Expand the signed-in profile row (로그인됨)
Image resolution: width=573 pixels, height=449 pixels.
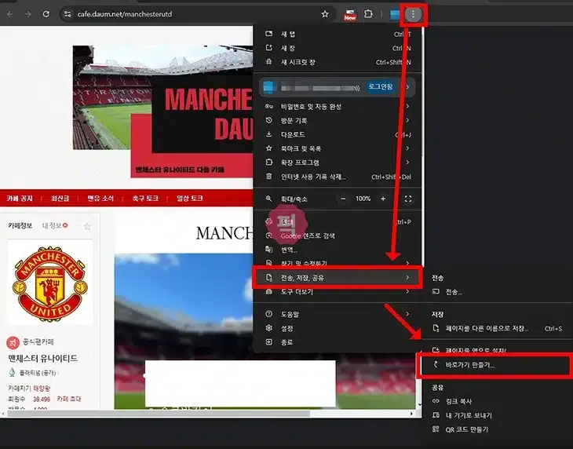pyautogui.click(x=337, y=87)
